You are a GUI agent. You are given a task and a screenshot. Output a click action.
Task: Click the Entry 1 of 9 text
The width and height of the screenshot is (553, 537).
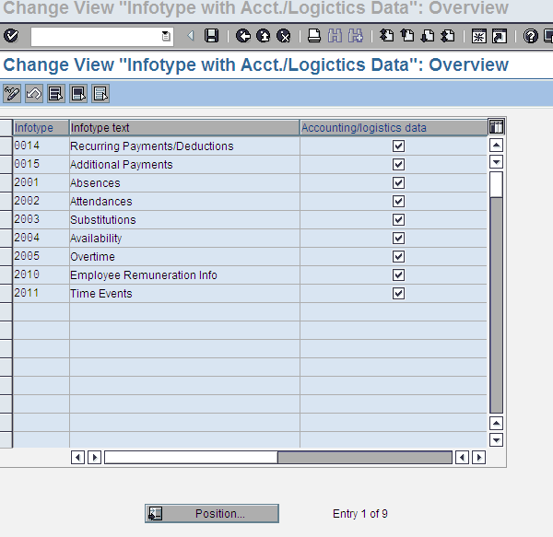pyautogui.click(x=360, y=514)
